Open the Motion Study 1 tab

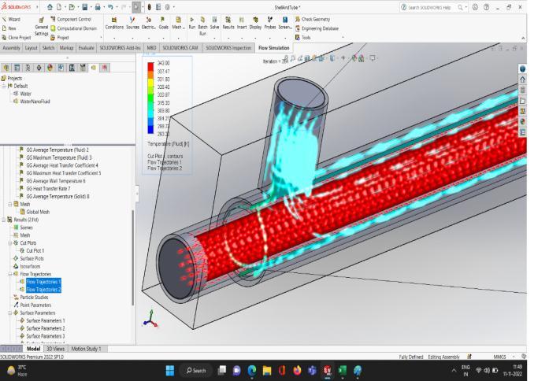(86, 349)
